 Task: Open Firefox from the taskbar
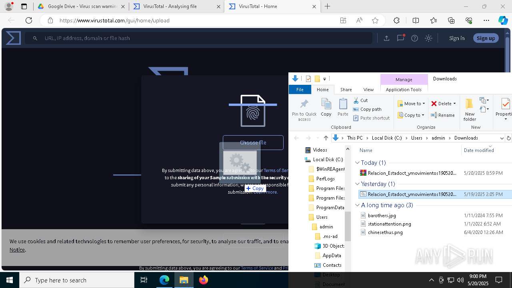(x=204, y=280)
